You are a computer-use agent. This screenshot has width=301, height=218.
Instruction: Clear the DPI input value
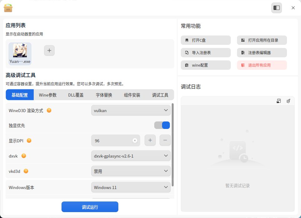(135, 140)
